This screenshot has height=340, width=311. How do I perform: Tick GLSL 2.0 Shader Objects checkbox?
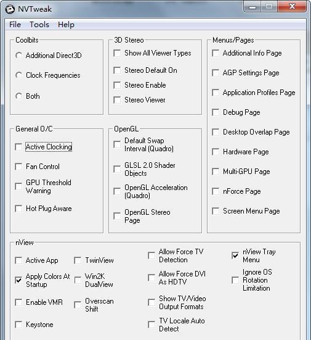point(117,169)
